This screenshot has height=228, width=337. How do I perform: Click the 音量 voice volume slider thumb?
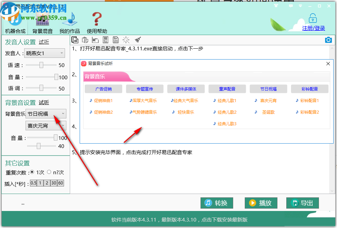point(56,77)
